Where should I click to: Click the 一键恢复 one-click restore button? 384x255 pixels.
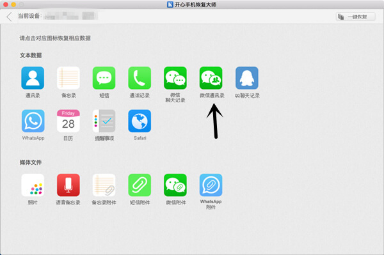click(x=355, y=17)
